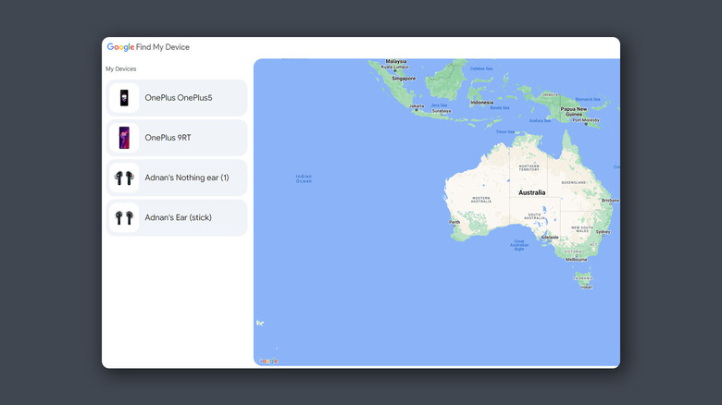Select the OnePlus OnePlus5 device name
722x405 pixels.
pos(179,98)
